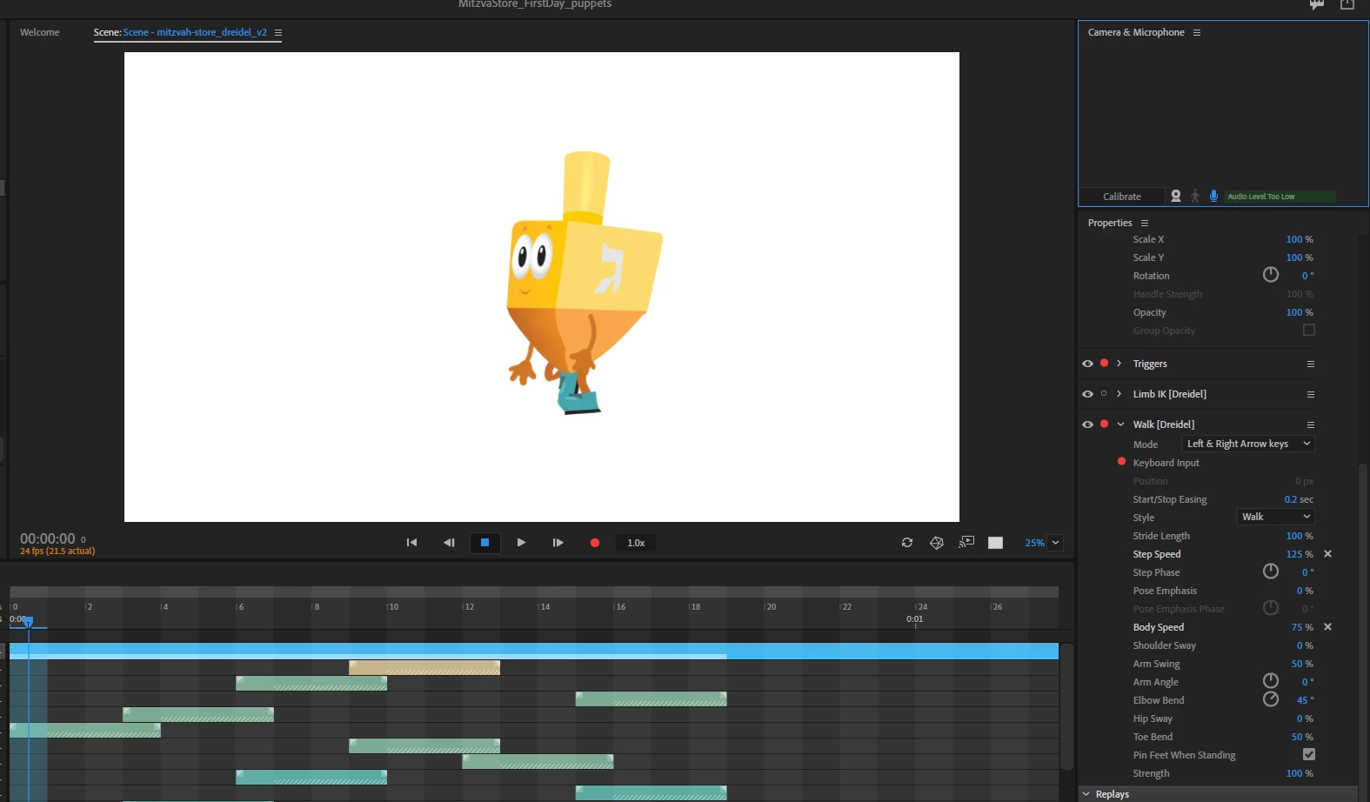Screen dimensions: 1370x802
Task: Disarm the Triggers behavior record dot
Action: [x=1104, y=363]
